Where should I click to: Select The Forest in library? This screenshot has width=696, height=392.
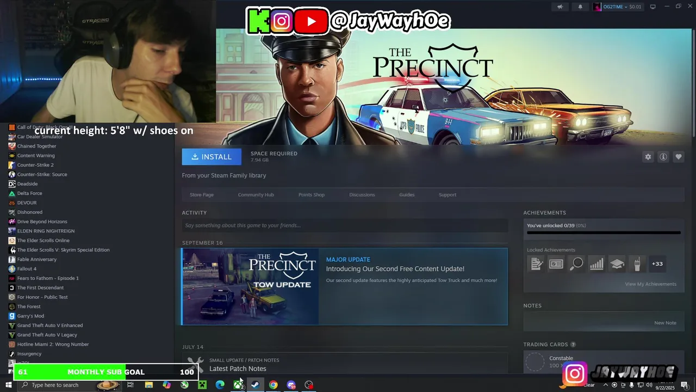(x=29, y=307)
